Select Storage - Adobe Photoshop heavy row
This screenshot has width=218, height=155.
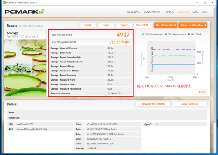[x=91, y=62]
